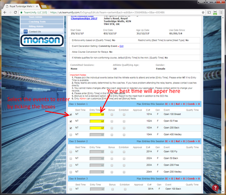Tick the Open 100 Fly event checkbox
226x195 pixels.
(71, 152)
